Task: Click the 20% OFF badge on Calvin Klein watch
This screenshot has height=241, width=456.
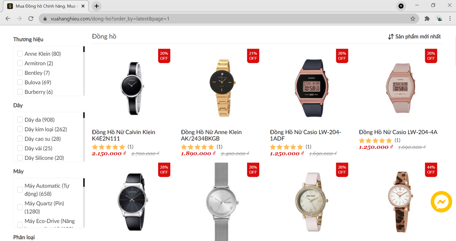Action: [164, 56]
